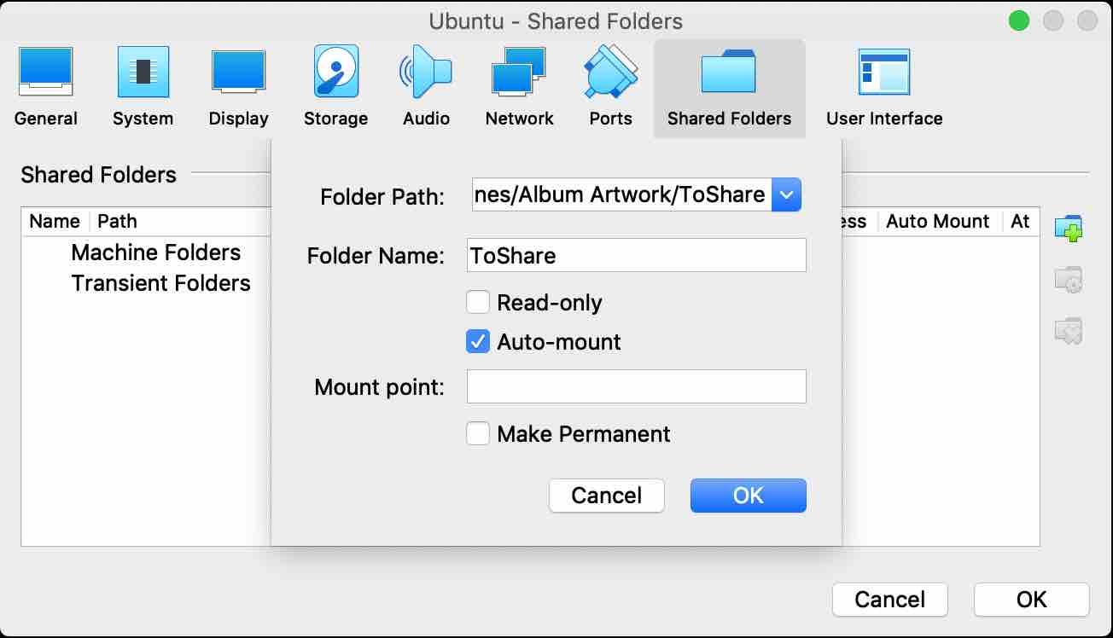Image resolution: width=1113 pixels, height=638 pixels.
Task: Open Ports settings
Action: tap(609, 83)
